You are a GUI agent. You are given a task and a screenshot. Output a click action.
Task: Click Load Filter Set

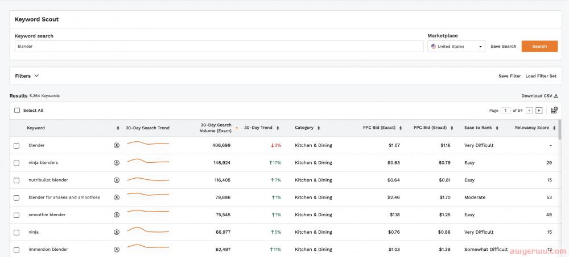541,76
